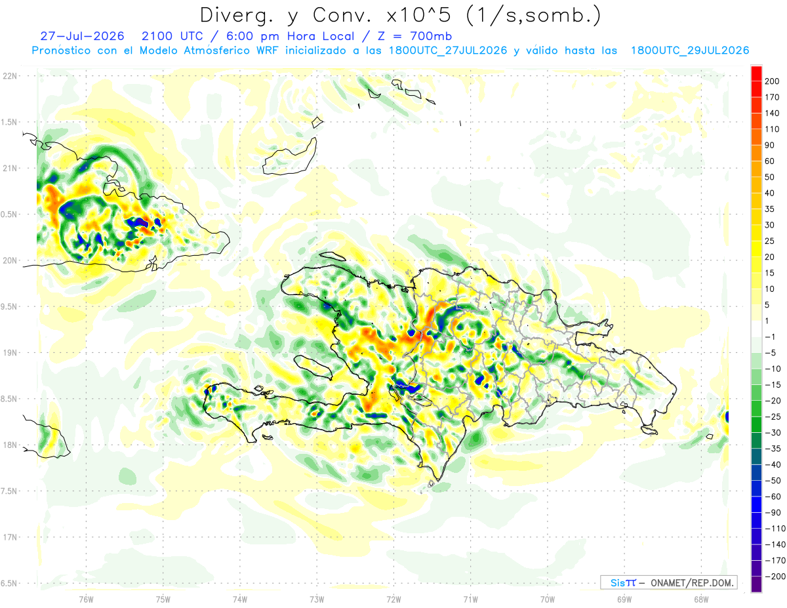Click the "-20" color scale value
The height and width of the screenshot is (608, 787).
[x=772, y=401]
